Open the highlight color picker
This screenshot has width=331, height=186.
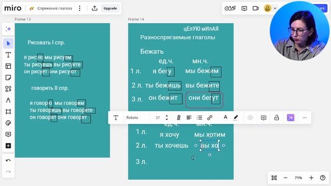coord(236,118)
